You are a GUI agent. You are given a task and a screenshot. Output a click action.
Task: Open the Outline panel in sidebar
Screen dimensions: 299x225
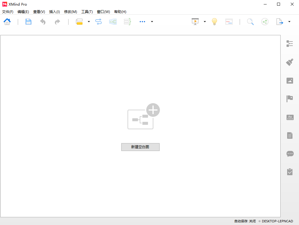point(290,44)
